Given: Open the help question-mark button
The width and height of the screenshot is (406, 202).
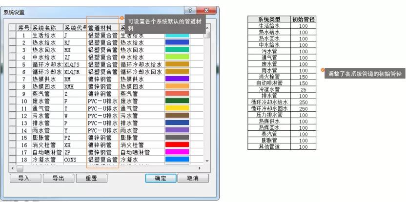Looking at the screenshot, I should [190, 10].
